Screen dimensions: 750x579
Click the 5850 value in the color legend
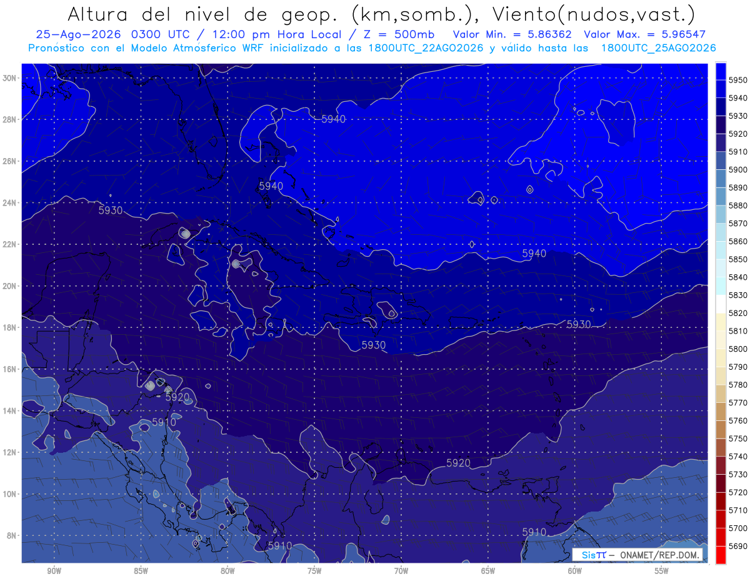[x=738, y=259]
